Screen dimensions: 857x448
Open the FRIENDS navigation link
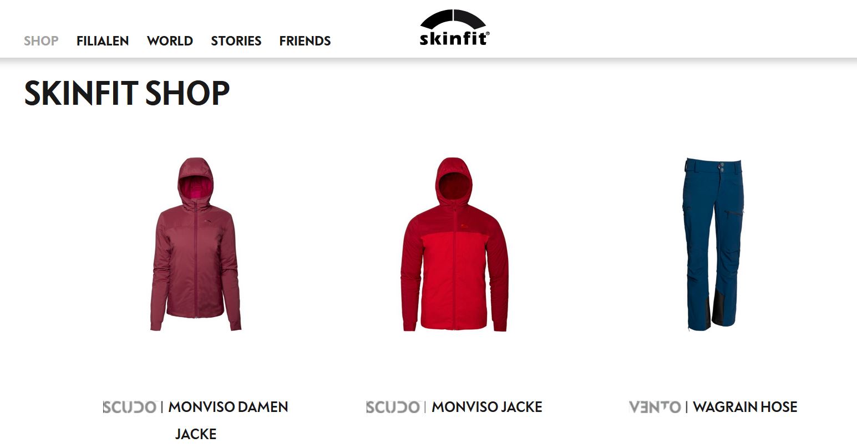[x=305, y=41]
